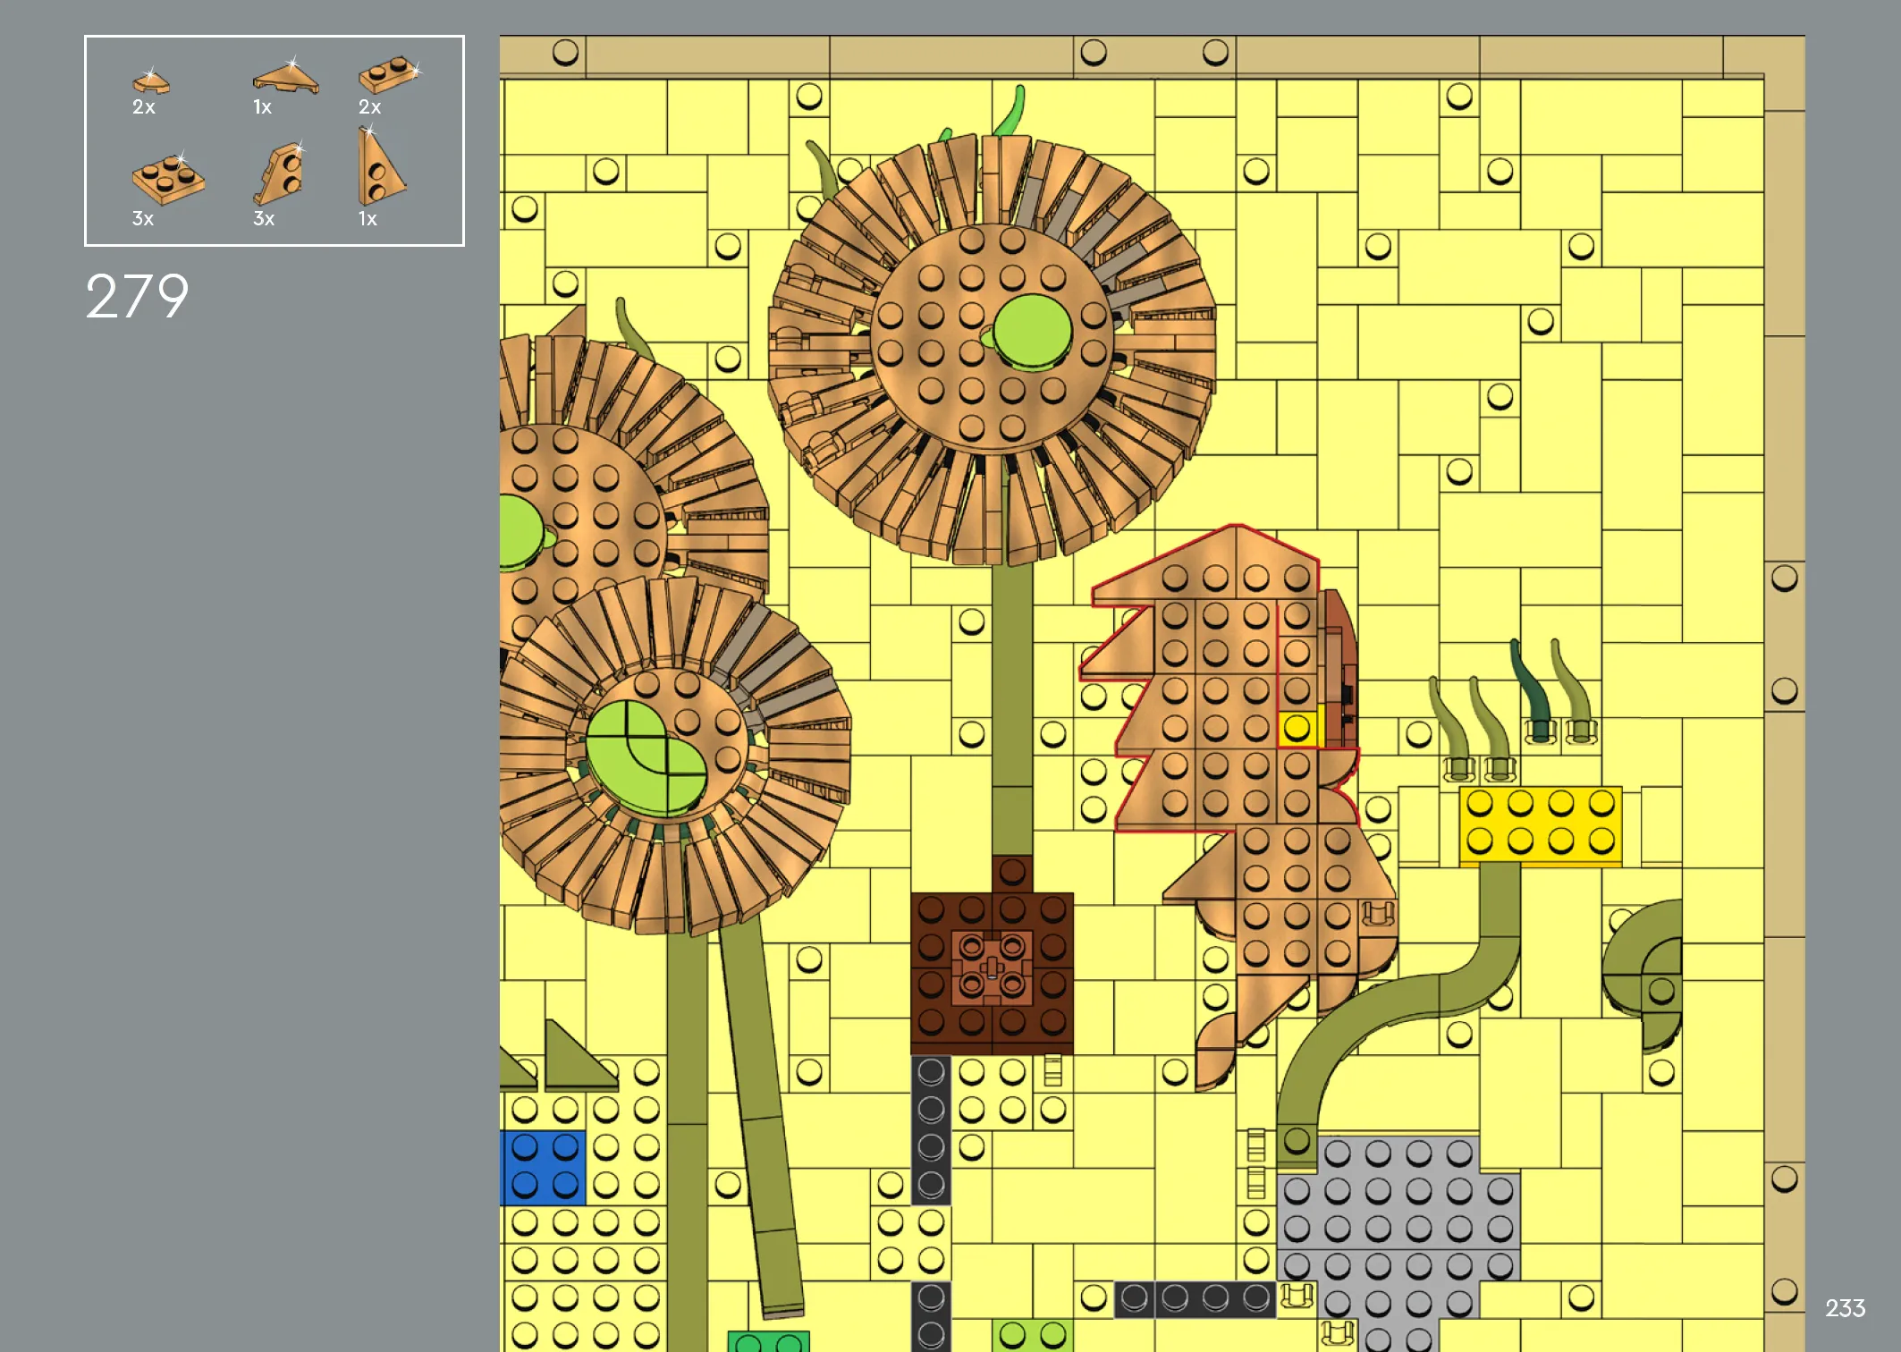1901x1352 pixels.
Task: Click the dark brown 4x4 brick assembly
Action: (x=992, y=972)
